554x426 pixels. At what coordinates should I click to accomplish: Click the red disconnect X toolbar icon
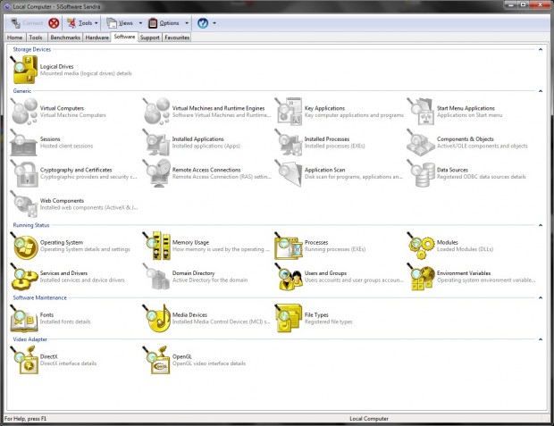(54, 23)
